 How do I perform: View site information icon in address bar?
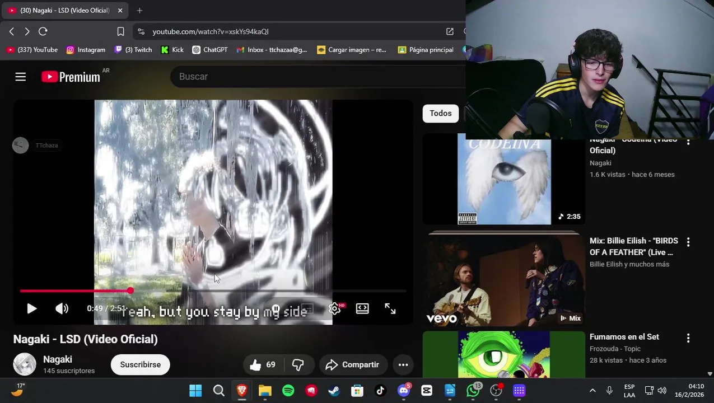point(141,31)
